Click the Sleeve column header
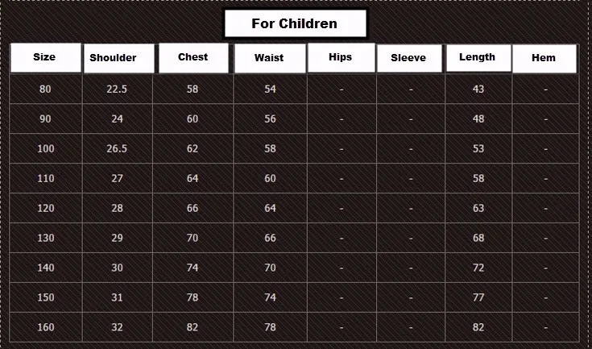The image size is (592, 349). coord(409,58)
